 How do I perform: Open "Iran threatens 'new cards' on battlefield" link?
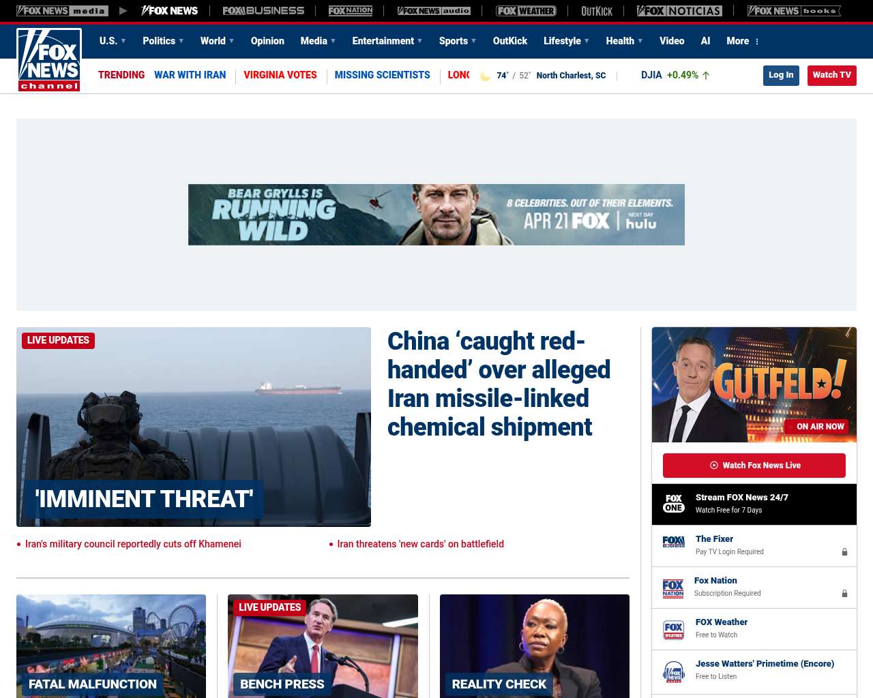(421, 544)
